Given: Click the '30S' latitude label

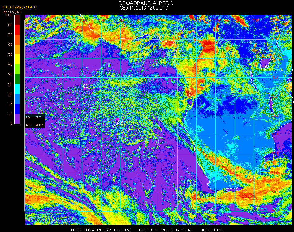Looking at the screenshot, I should click(x=275, y=173).
